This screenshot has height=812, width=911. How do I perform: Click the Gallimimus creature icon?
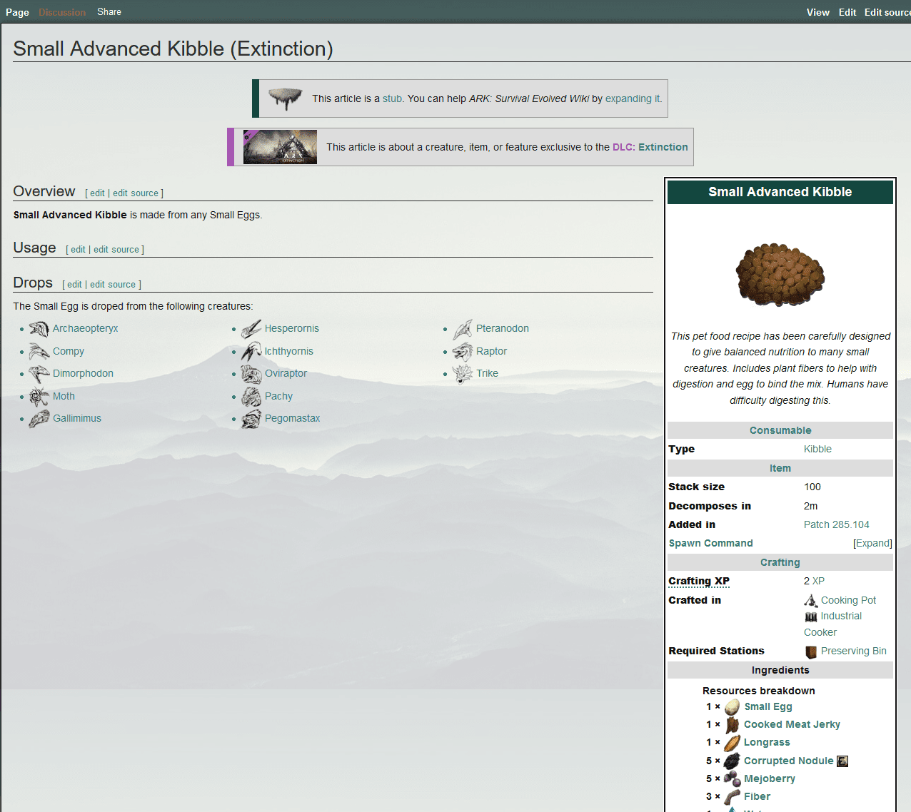[x=39, y=418]
